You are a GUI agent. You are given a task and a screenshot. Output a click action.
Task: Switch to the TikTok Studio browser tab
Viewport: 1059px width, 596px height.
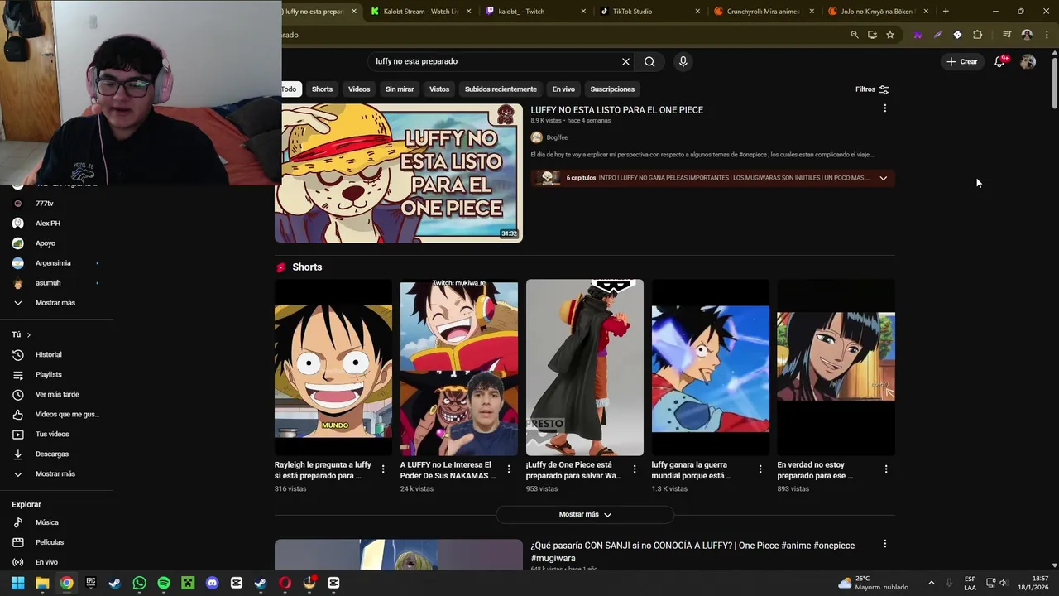[x=649, y=12]
